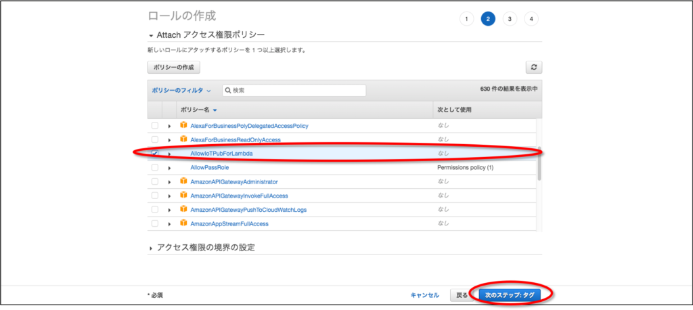Click the orange box icon beside AlexaForBusinessReadOnlyAccess

183,139
